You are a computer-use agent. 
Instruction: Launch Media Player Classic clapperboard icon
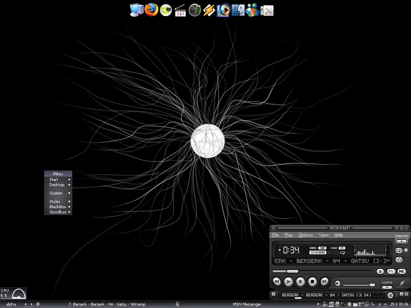(180, 10)
